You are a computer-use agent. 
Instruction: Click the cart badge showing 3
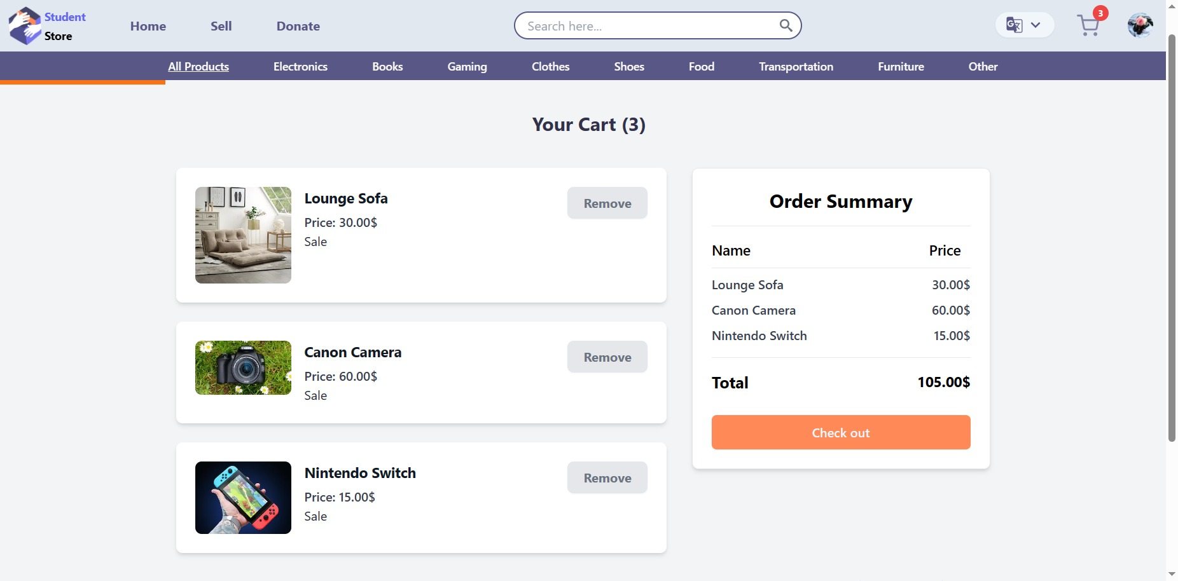click(x=1100, y=13)
